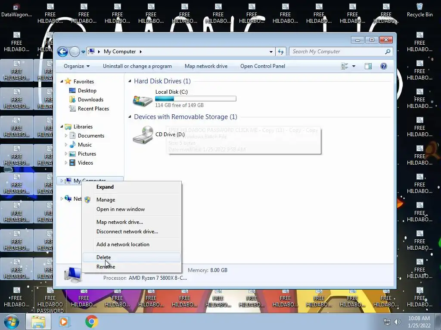Collapse the Libraries tree group
441x330 pixels.
[x=62, y=127]
